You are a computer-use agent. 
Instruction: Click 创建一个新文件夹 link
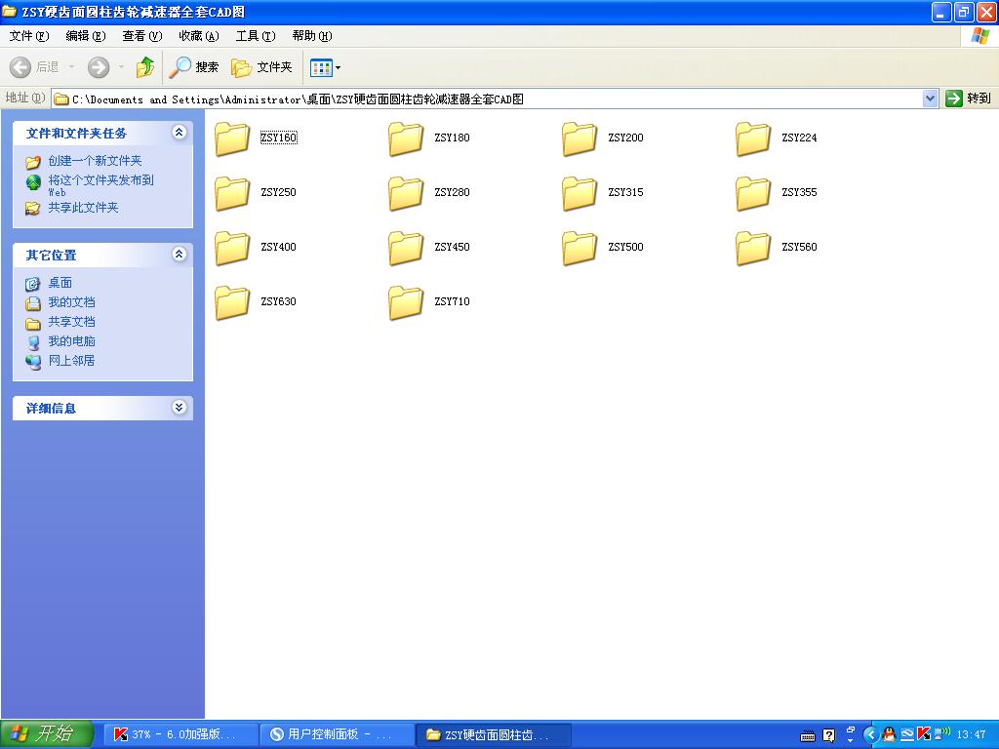(95, 161)
